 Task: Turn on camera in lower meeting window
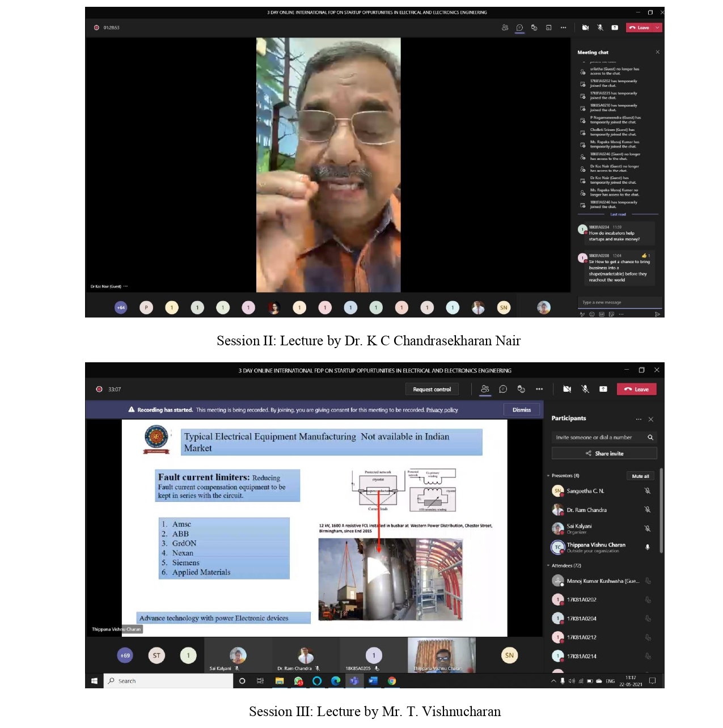point(567,389)
